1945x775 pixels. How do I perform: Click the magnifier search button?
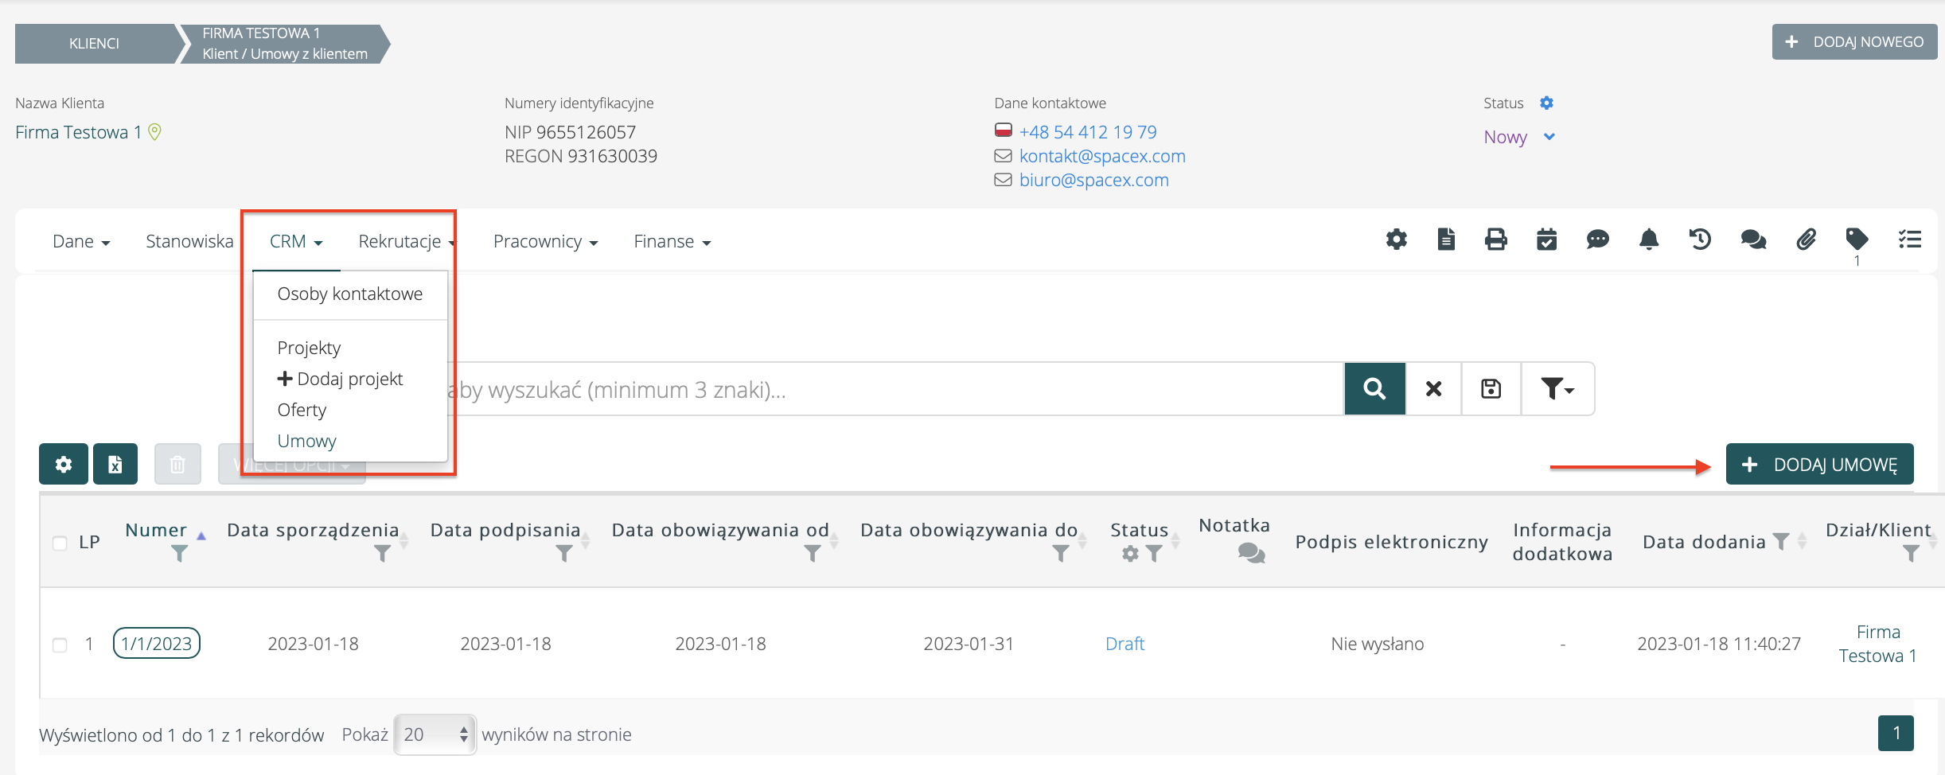(1374, 389)
